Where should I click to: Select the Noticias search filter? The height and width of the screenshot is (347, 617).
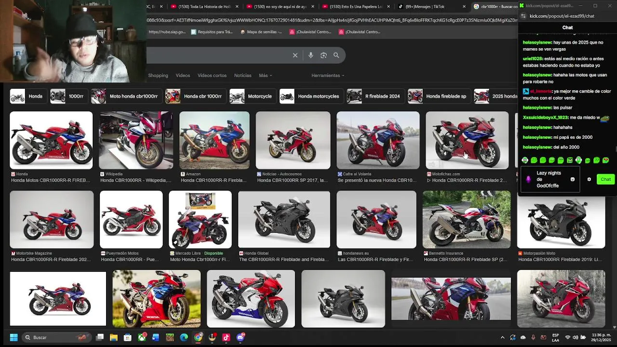point(242,76)
